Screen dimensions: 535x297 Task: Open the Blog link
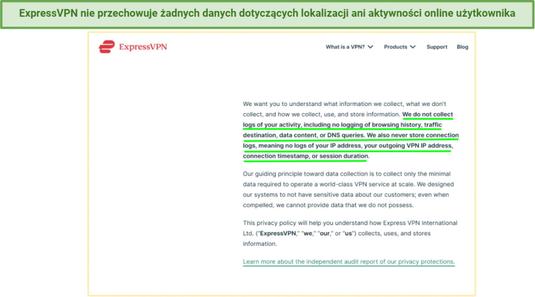point(462,47)
